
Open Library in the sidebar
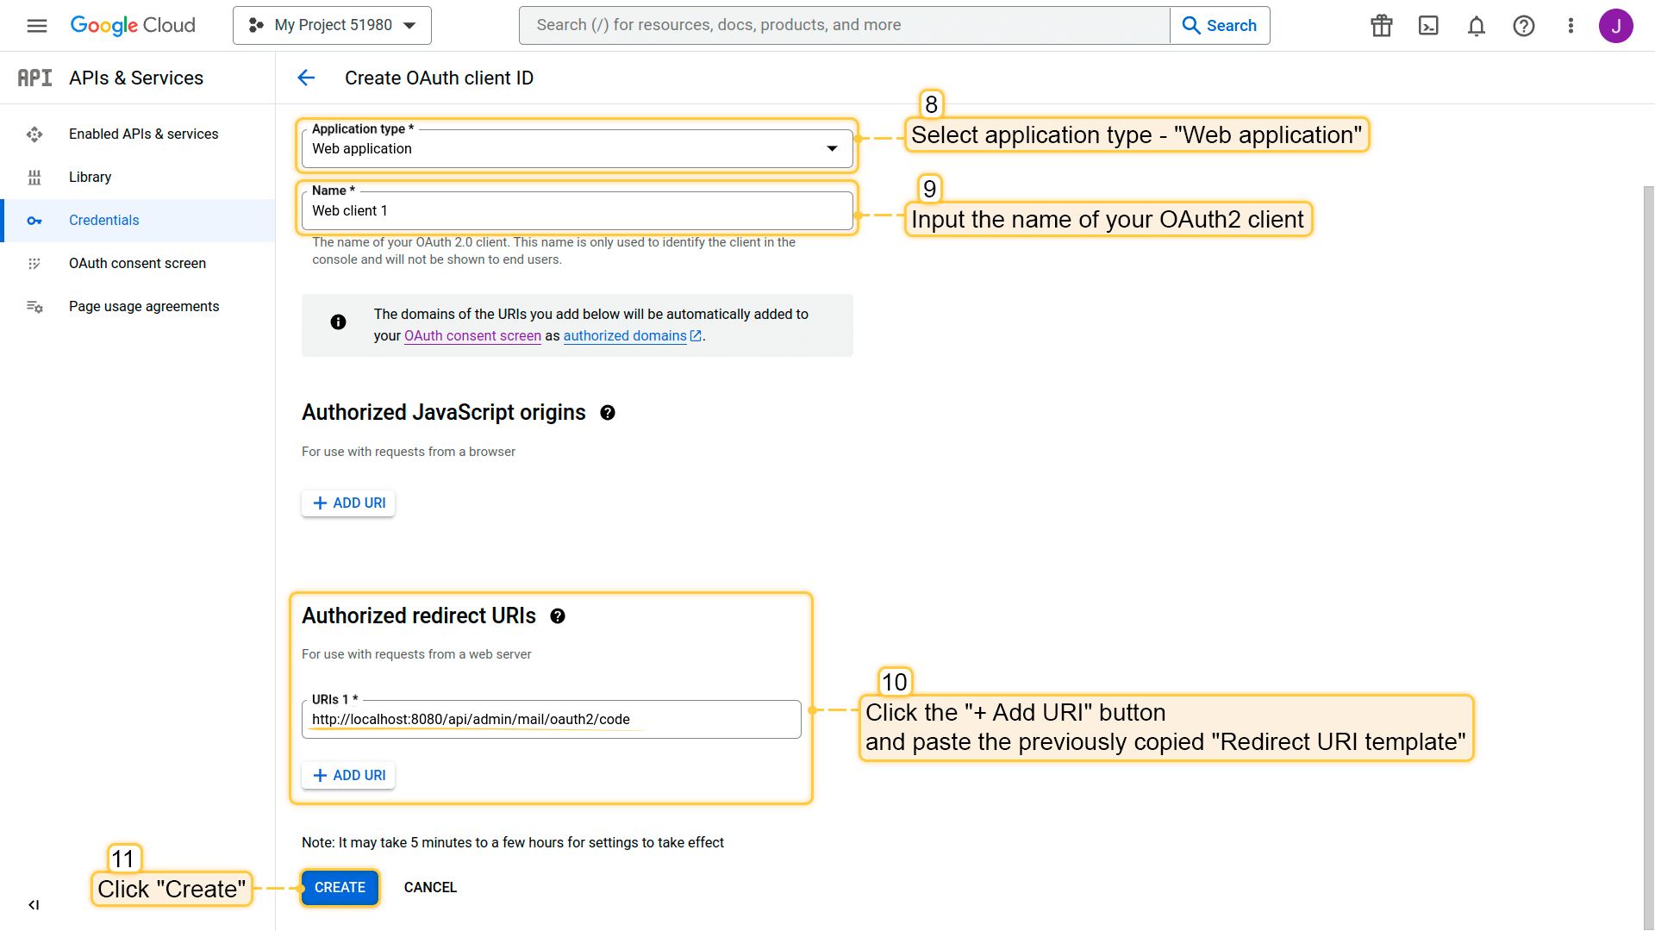tap(90, 178)
